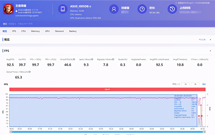215x135 pixels.
Task: Open the help icon beside BigJank per 10min
Action: coord(113,59)
